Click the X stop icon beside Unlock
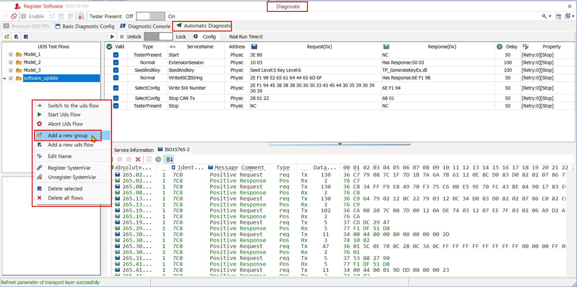Viewport: 577px width, 287px height. [122, 37]
